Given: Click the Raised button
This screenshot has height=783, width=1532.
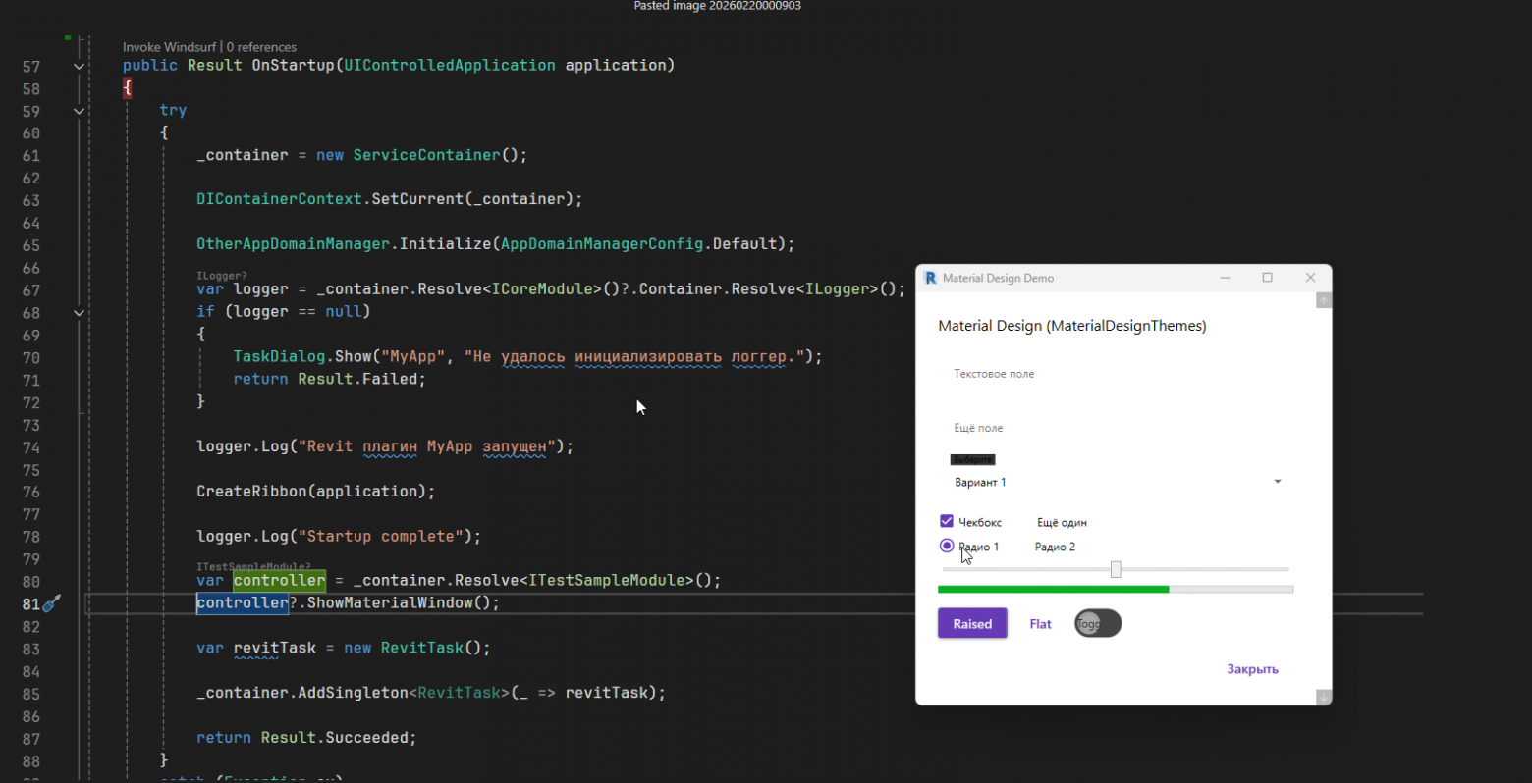Looking at the screenshot, I should pos(972,624).
